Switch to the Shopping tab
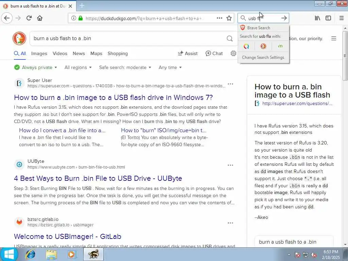The height and width of the screenshot is (261, 348). coord(118,53)
